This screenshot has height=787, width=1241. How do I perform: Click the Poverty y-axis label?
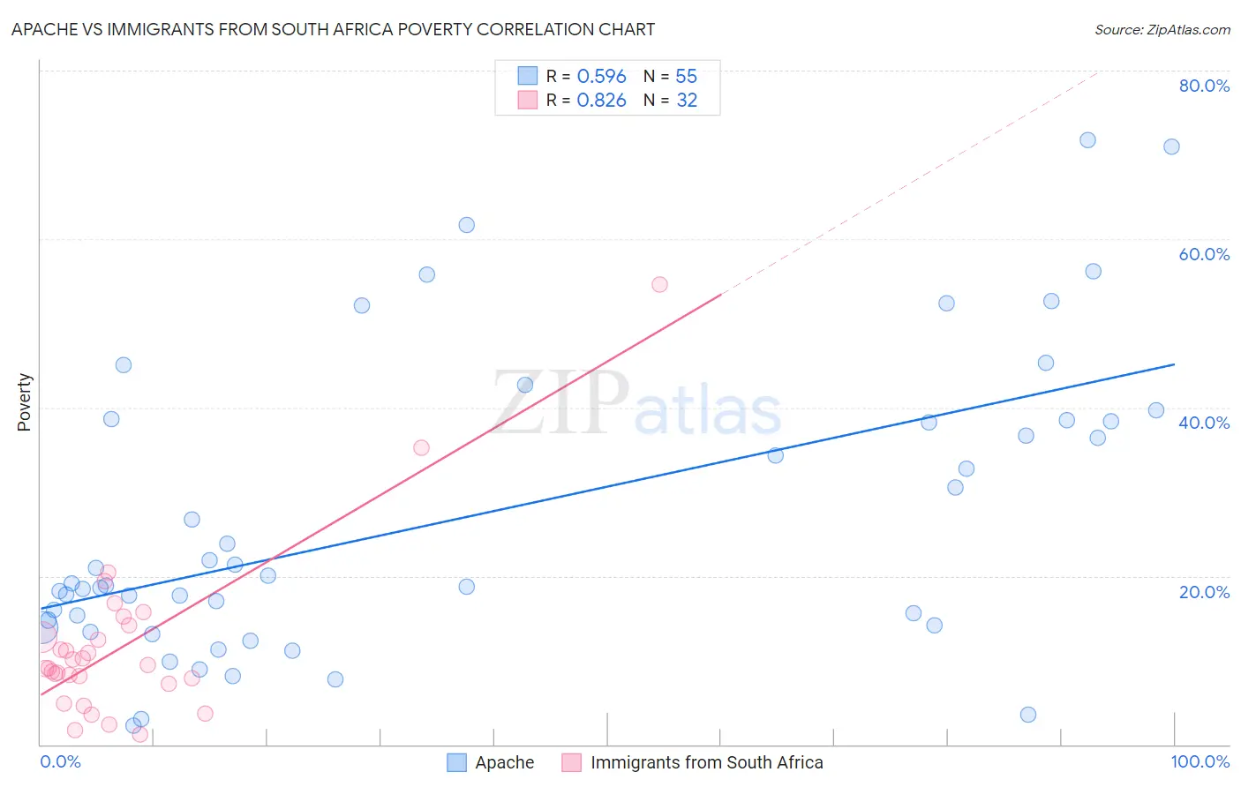click(x=24, y=402)
